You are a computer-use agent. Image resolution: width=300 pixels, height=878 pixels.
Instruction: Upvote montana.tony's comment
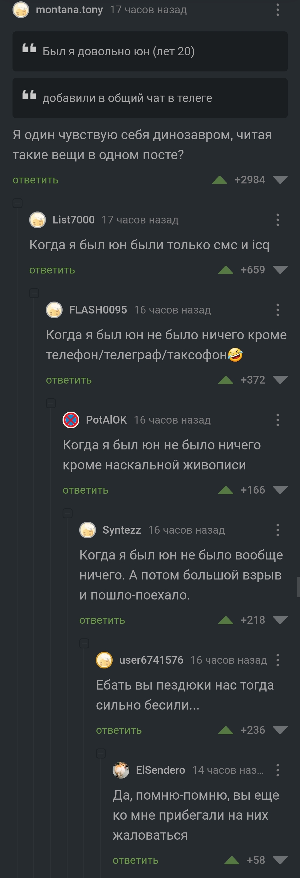pos(220,180)
